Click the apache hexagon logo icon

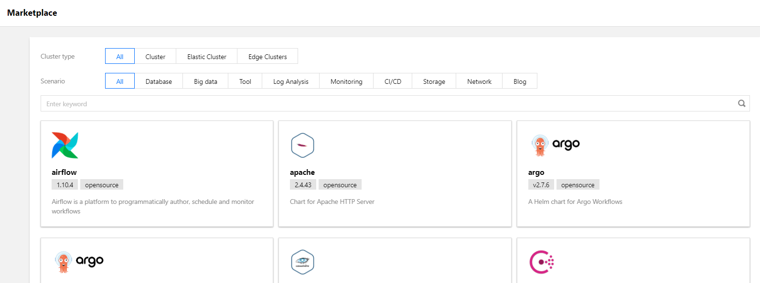coord(302,145)
